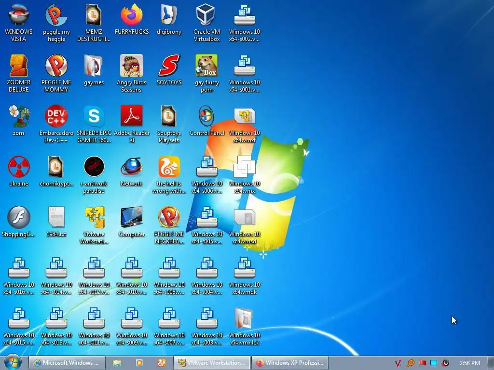Click the Show desktop strip
The width and height of the screenshot is (494, 370).
click(490, 363)
